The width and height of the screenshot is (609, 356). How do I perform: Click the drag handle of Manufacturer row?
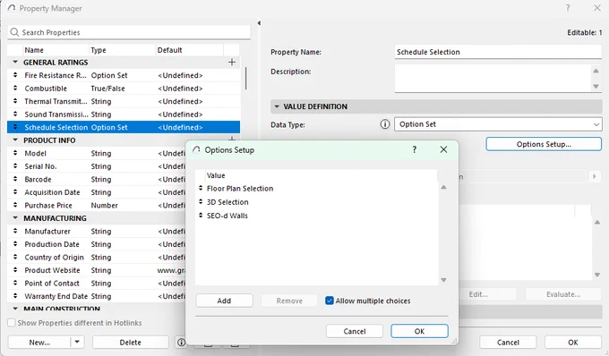(15, 231)
